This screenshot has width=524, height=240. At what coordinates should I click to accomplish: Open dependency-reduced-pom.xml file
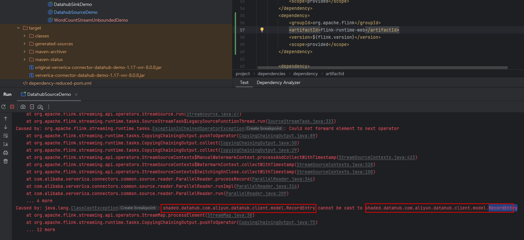pyautogui.click(x=60, y=83)
